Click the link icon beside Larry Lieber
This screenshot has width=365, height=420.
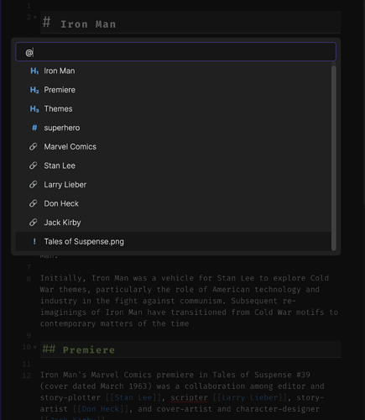[34, 185]
